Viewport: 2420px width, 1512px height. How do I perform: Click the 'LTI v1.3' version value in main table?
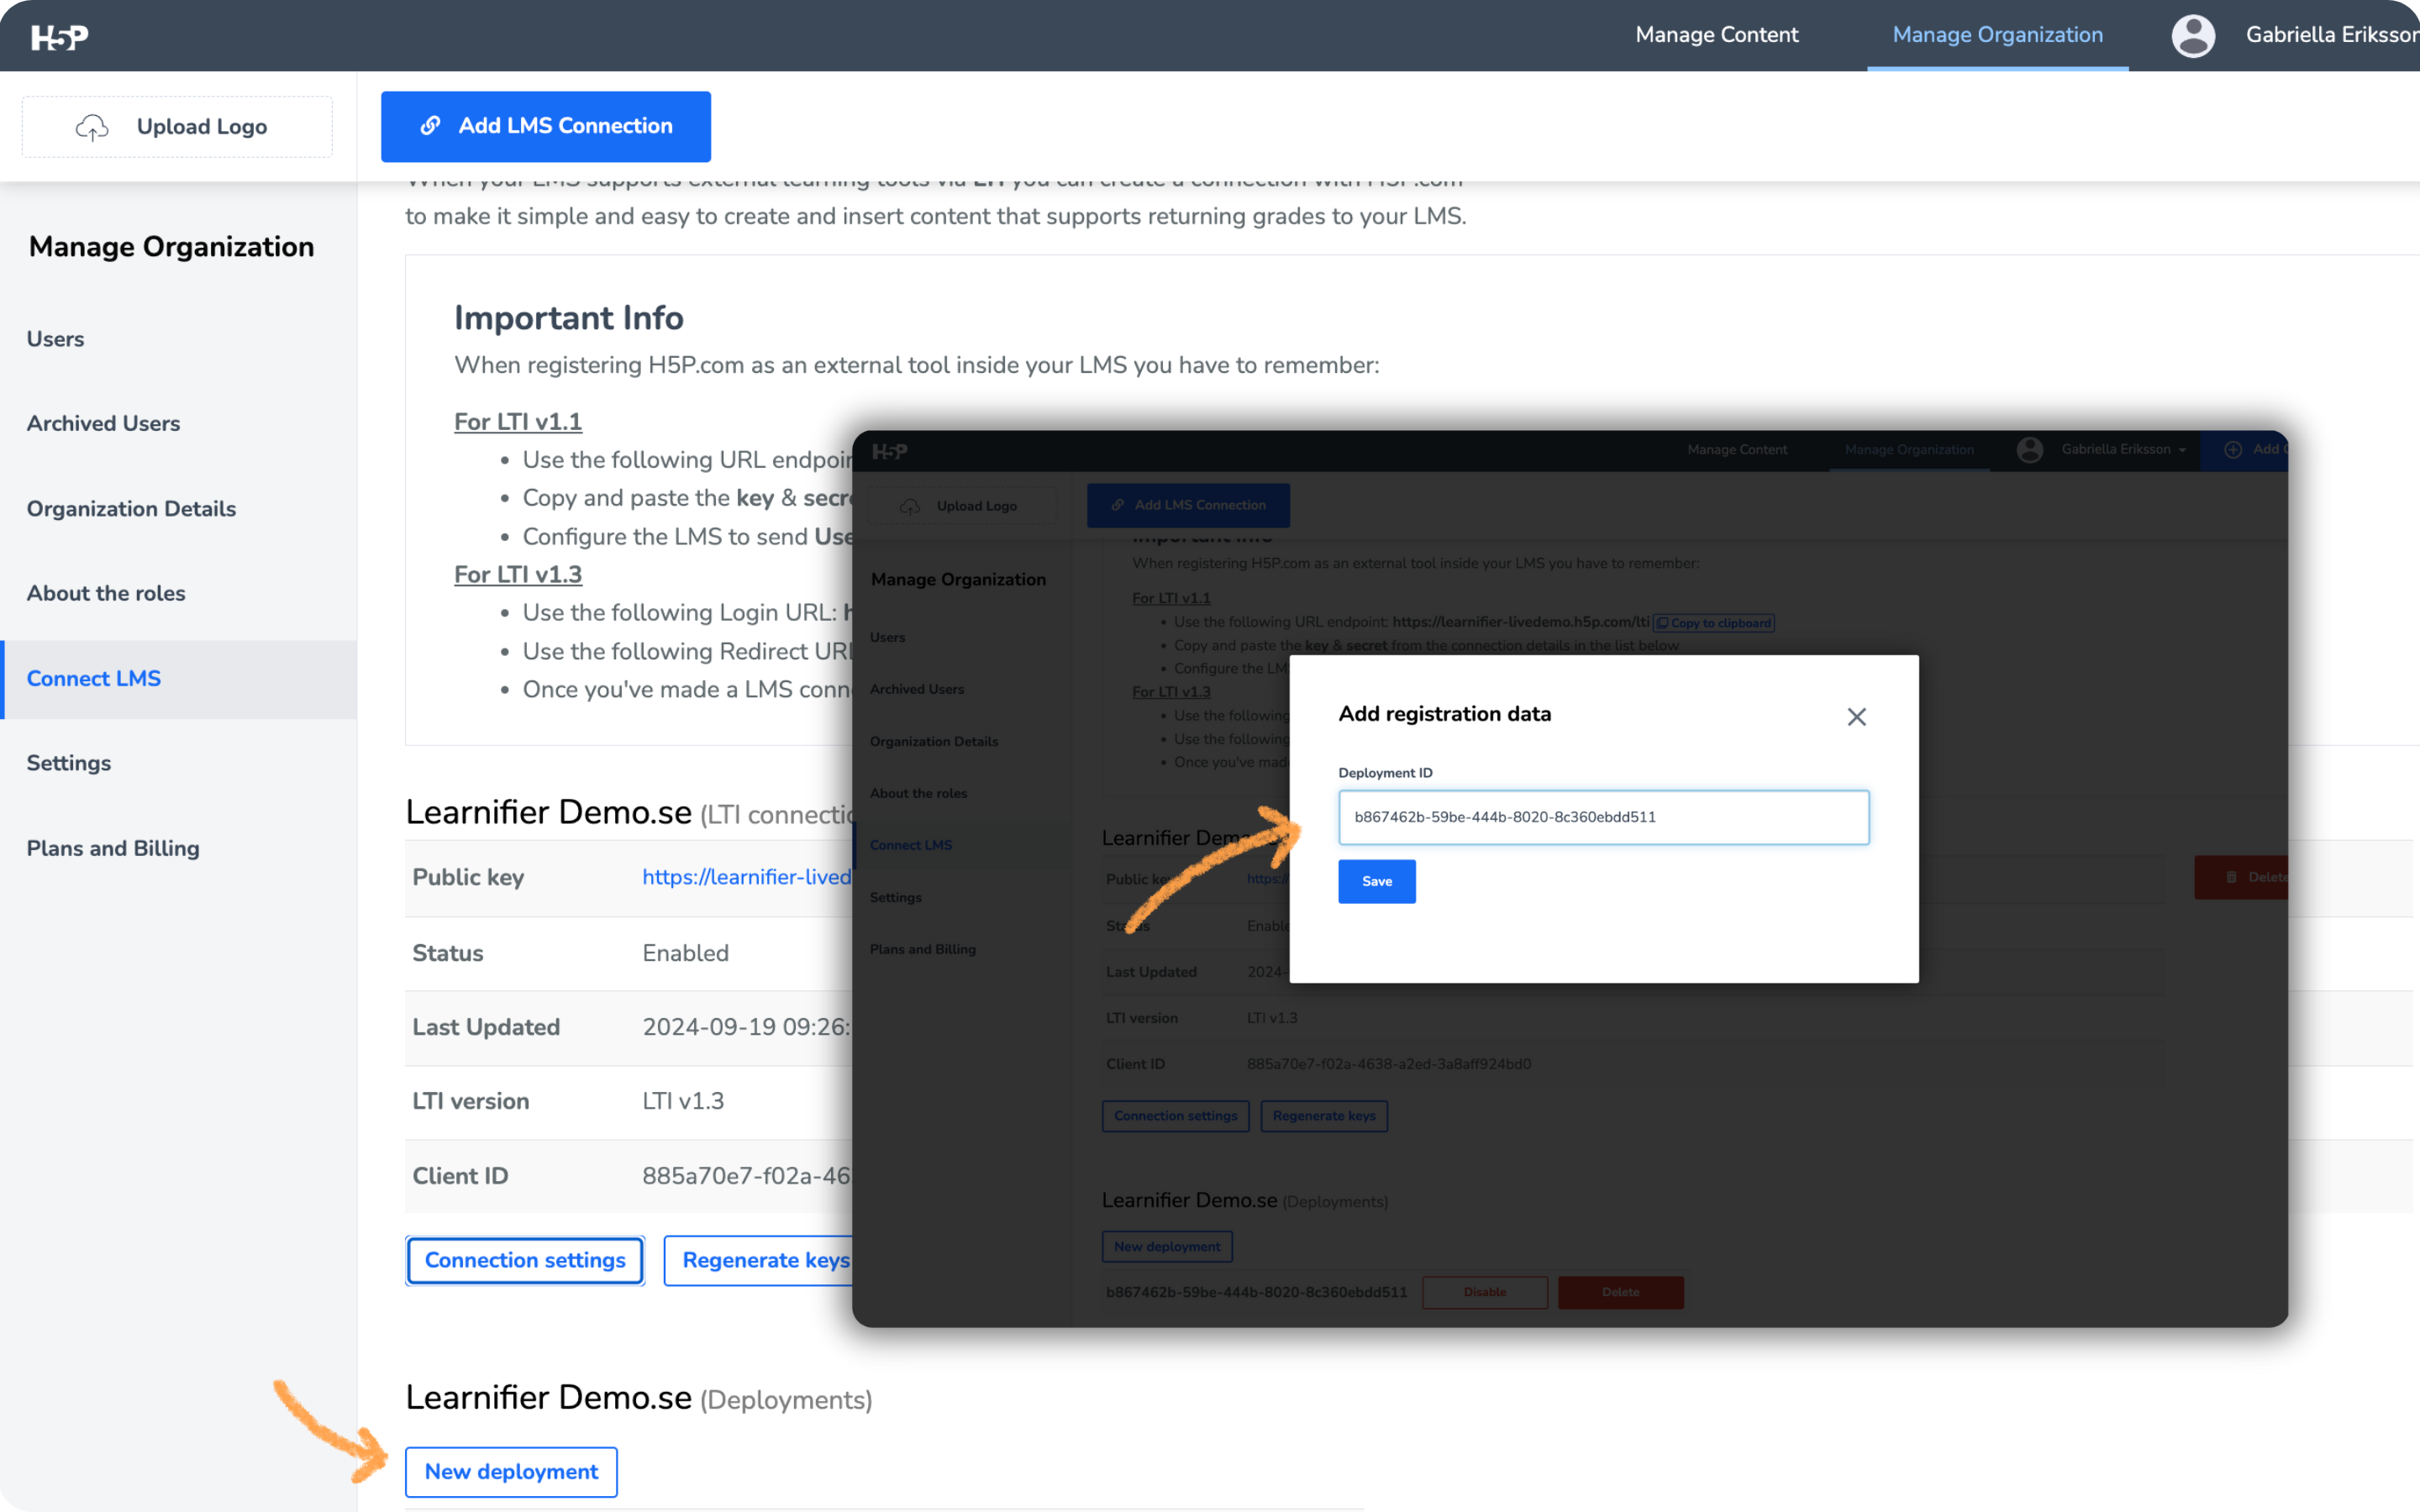point(683,1101)
